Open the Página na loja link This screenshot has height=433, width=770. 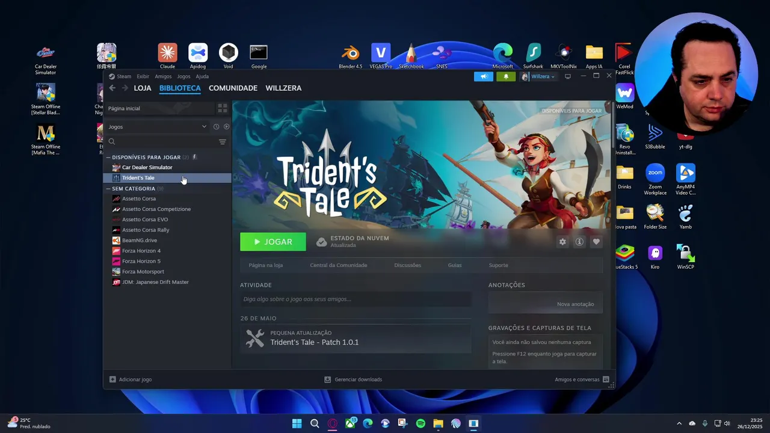pyautogui.click(x=265, y=265)
